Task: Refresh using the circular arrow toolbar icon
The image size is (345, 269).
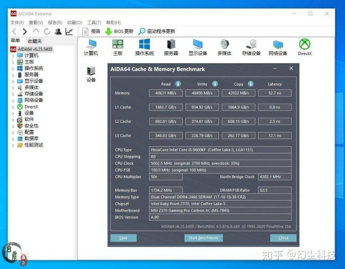Action: [47, 32]
